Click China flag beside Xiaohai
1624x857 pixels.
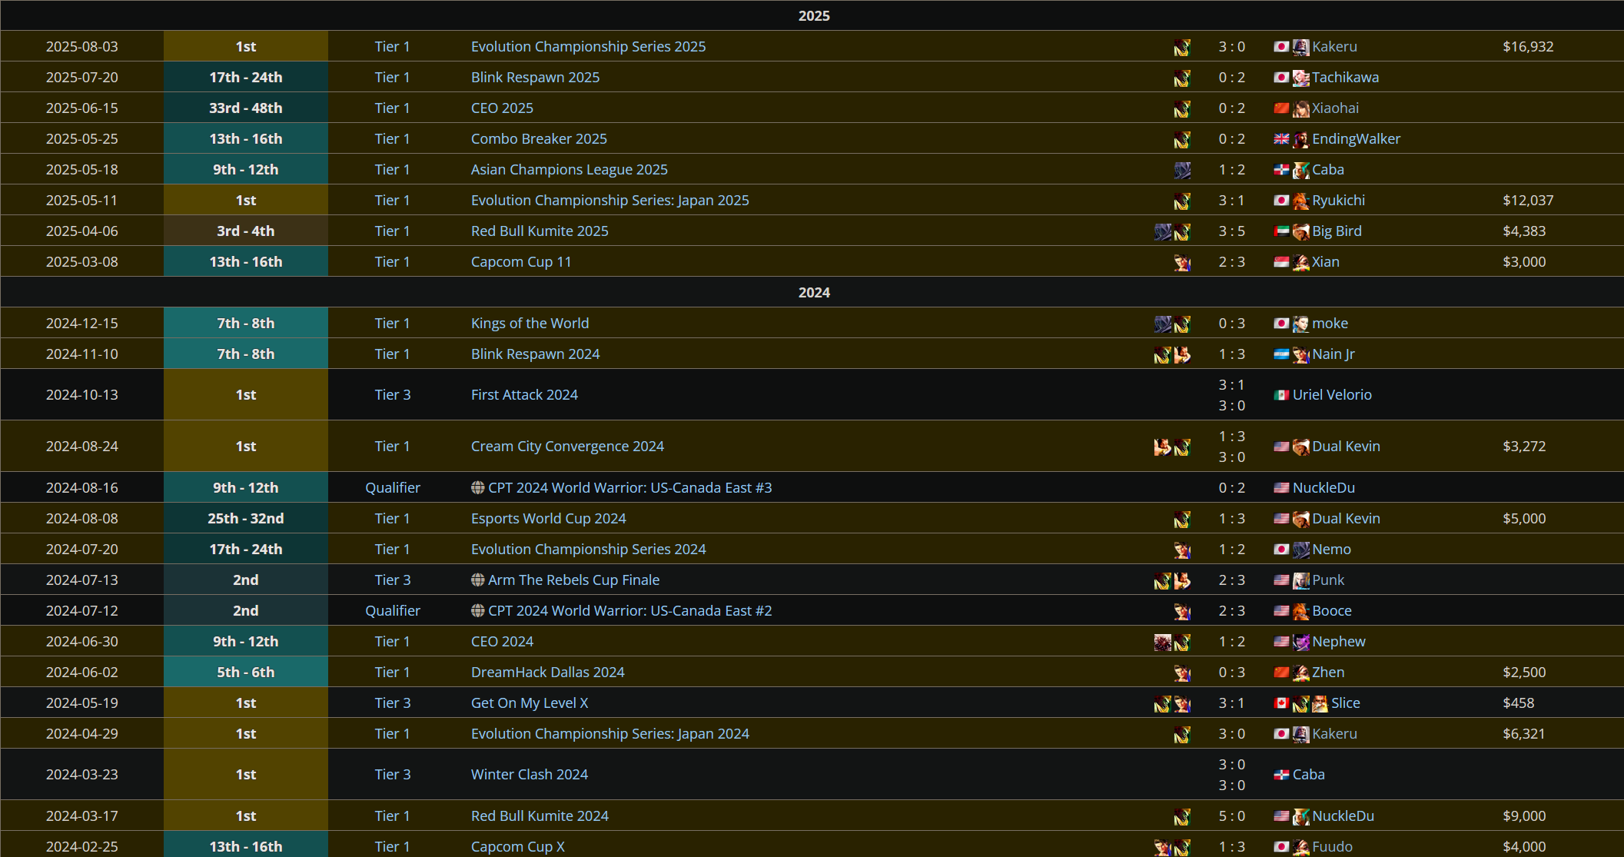1280,108
